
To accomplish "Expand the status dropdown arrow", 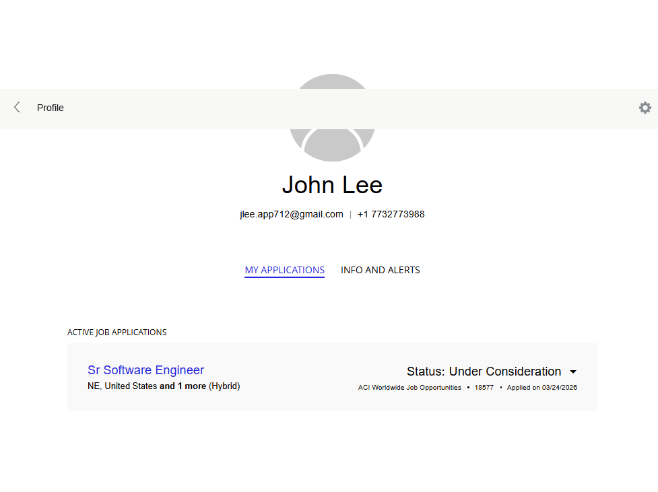I will [x=573, y=372].
